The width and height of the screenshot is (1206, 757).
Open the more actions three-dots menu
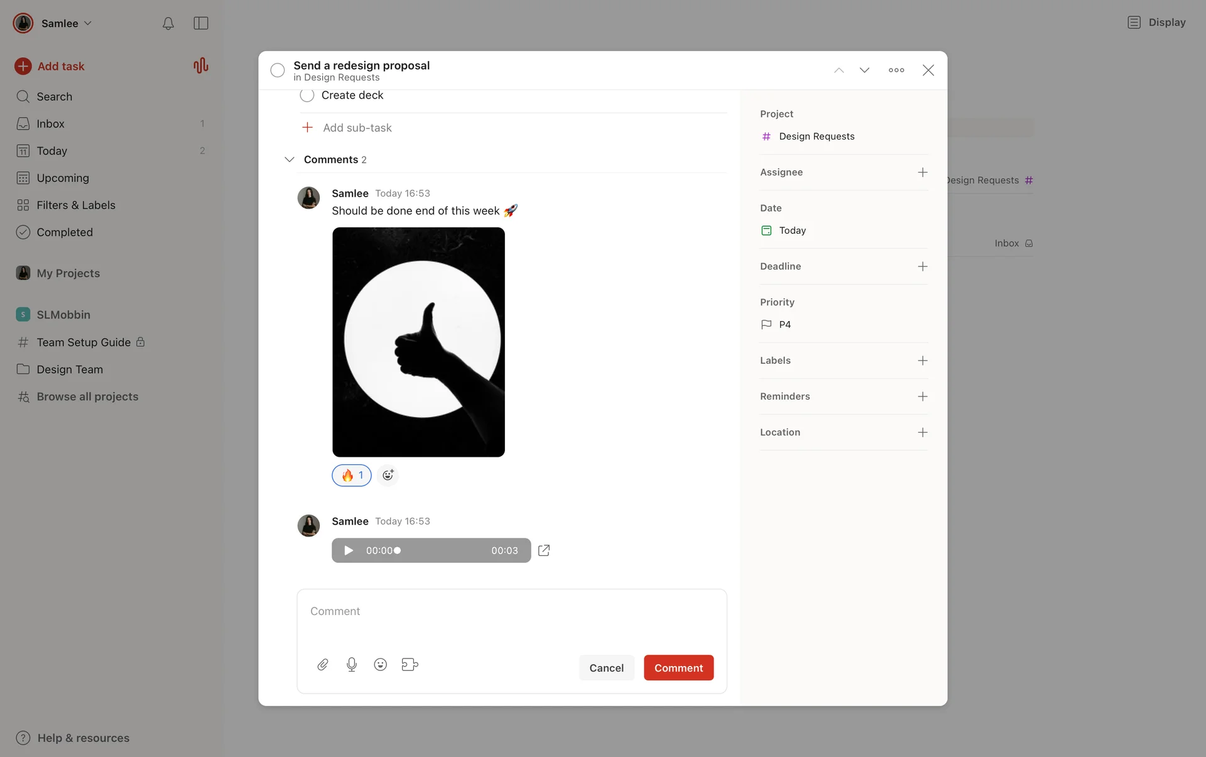896,70
